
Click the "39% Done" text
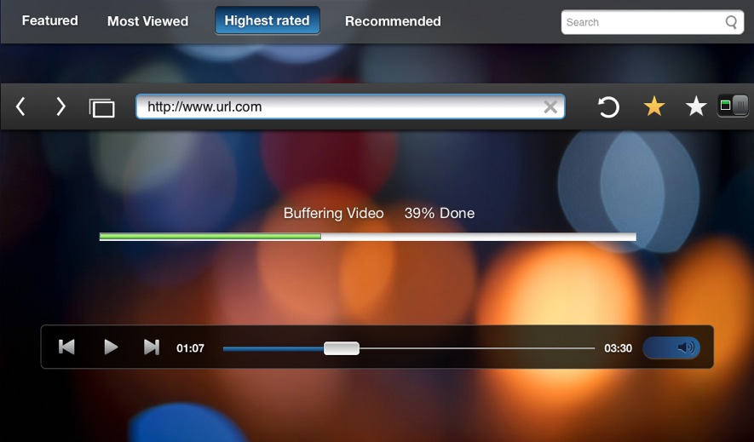(440, 213)
